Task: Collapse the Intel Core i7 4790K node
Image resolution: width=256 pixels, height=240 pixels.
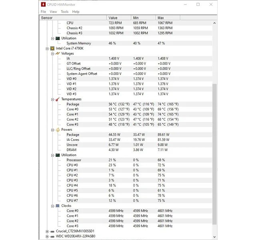Action: click(x=47, y=49)
